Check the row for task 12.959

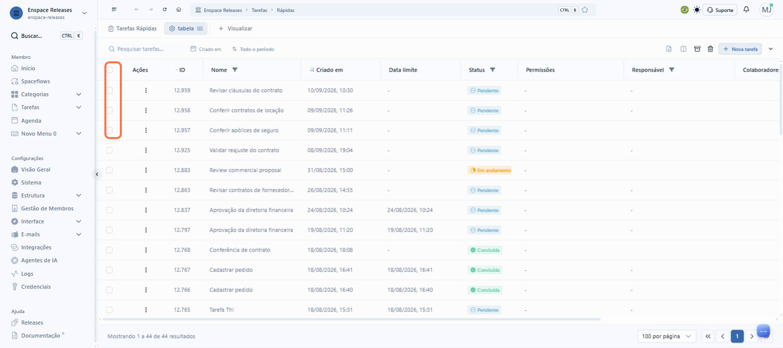pyautogui.click(x=109, y=90)
